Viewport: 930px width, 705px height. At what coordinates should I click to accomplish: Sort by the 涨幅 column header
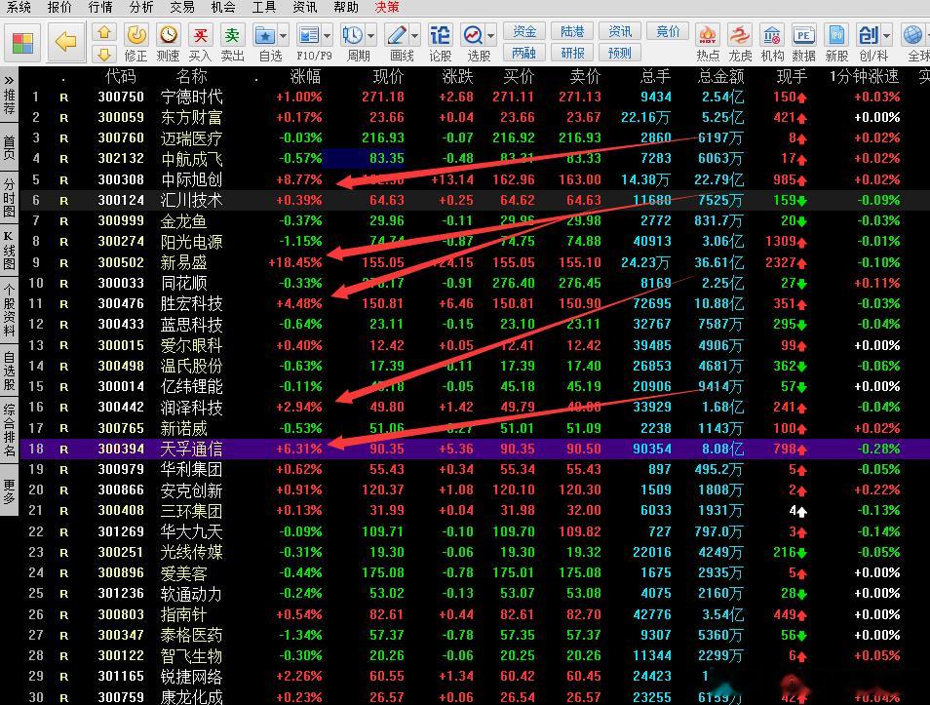(305, 77)
